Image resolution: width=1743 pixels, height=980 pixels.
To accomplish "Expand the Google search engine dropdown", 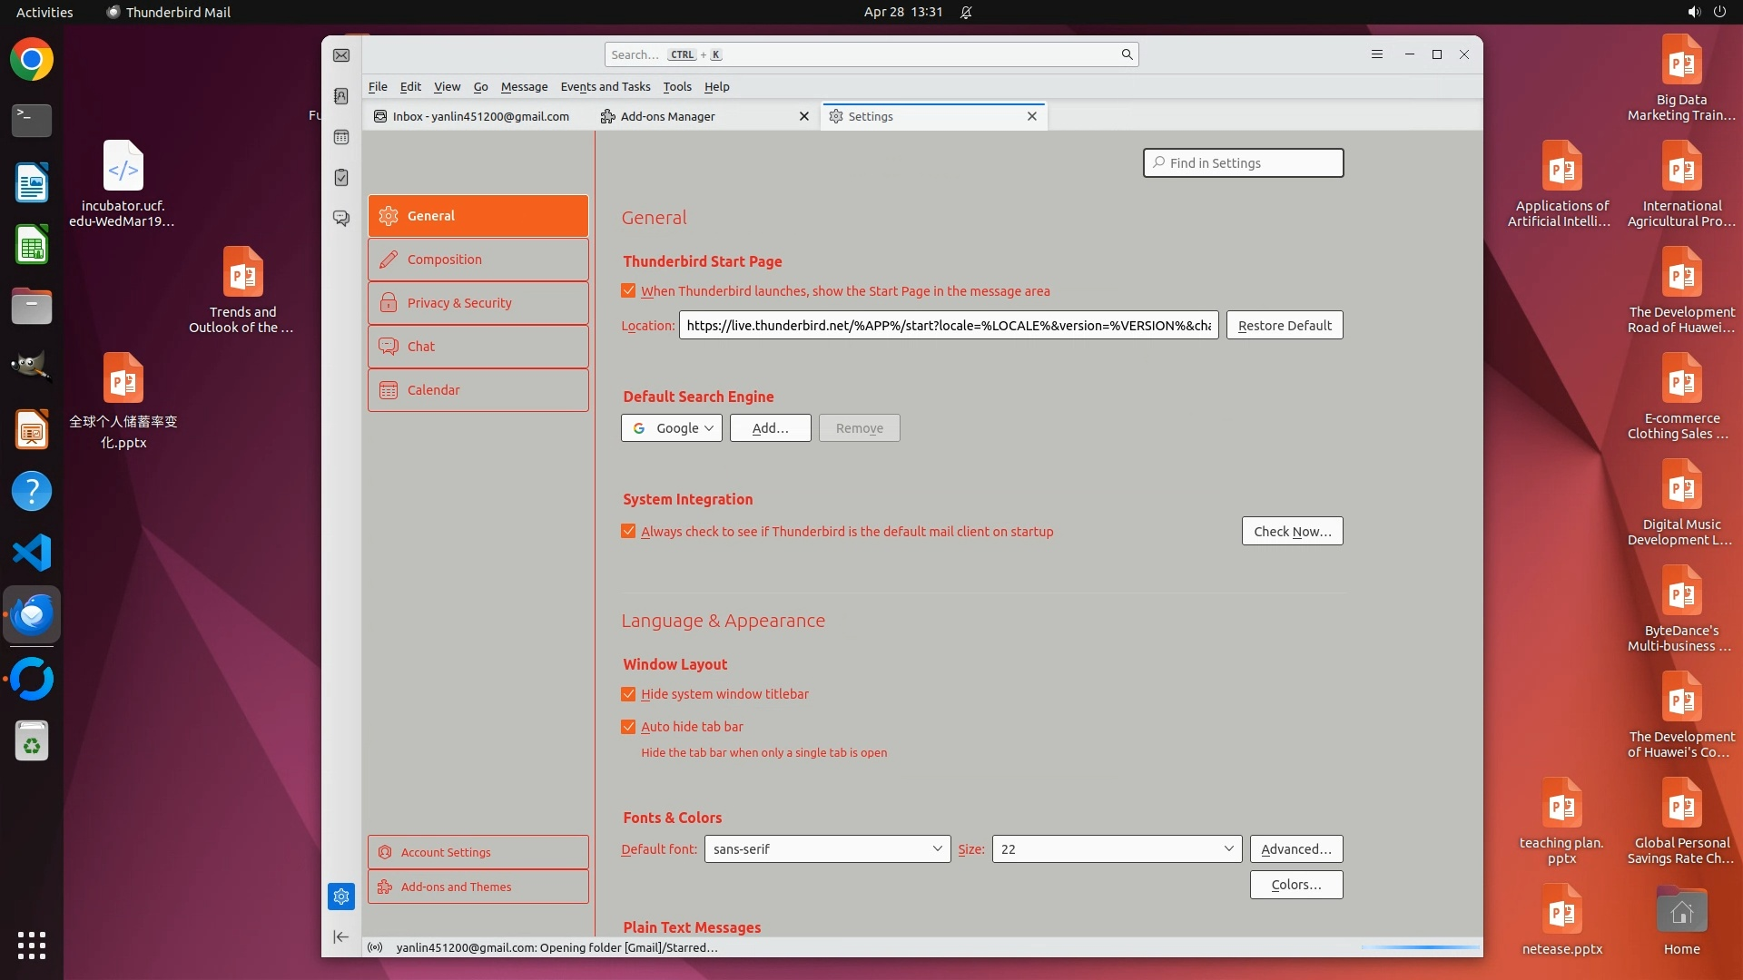I will [672, 428].
